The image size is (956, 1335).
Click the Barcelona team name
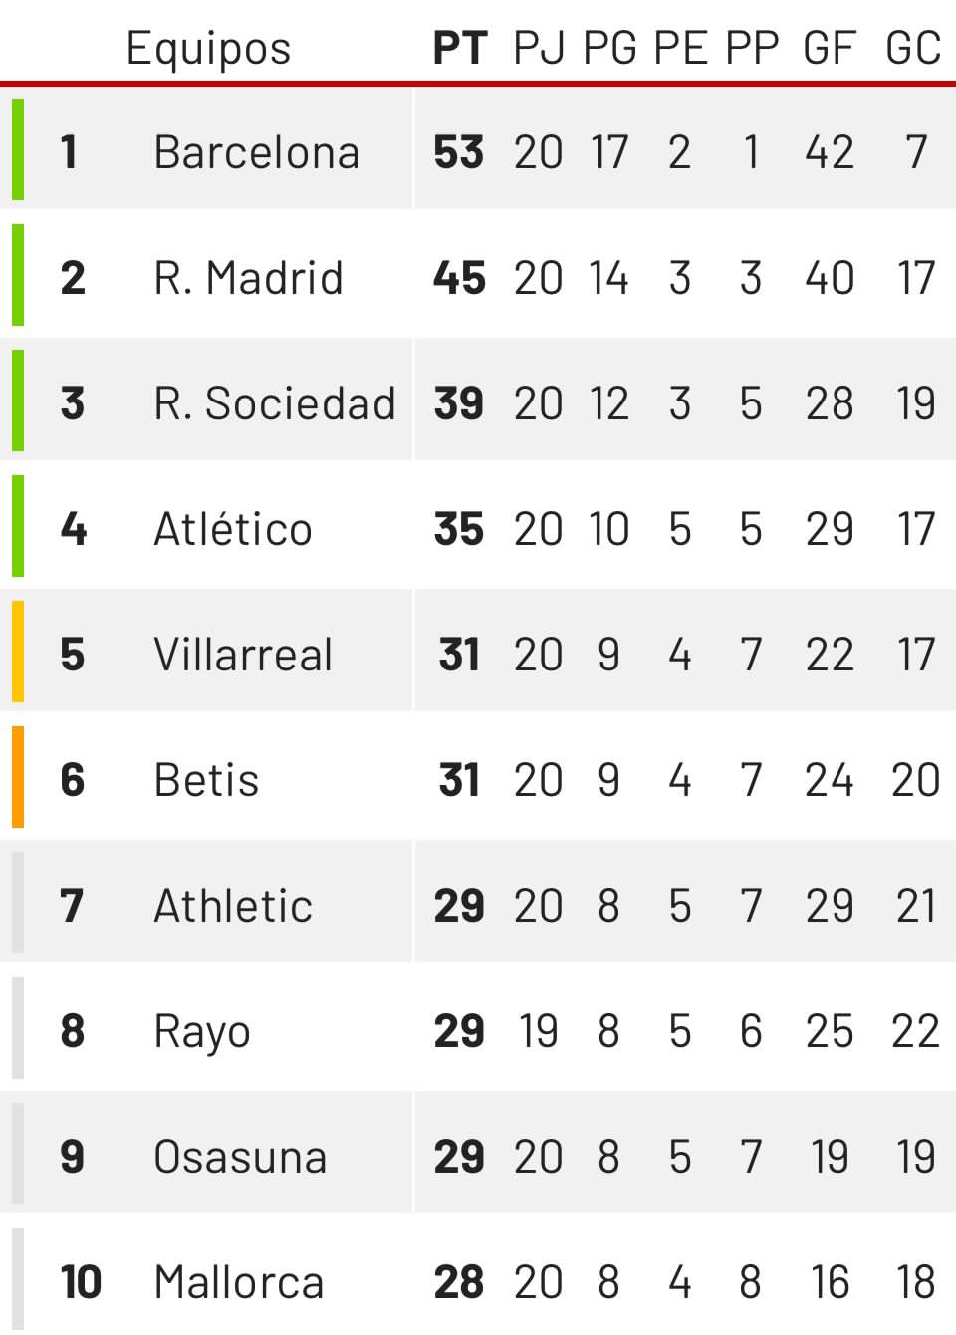[256, 152]
